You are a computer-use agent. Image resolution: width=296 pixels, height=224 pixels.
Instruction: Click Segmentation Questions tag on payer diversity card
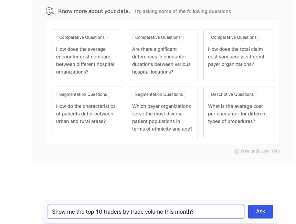coord(159,94)
